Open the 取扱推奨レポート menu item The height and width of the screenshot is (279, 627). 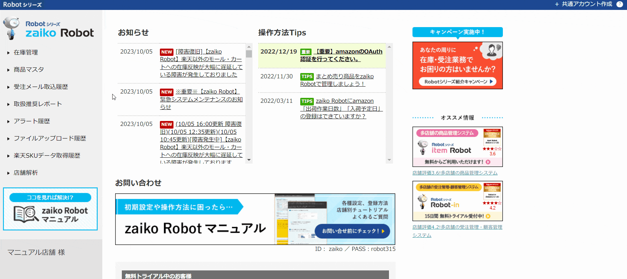click(38, 104)
